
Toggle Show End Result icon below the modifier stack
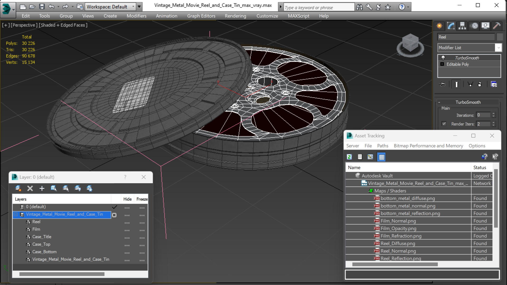(x=456, y=84)
